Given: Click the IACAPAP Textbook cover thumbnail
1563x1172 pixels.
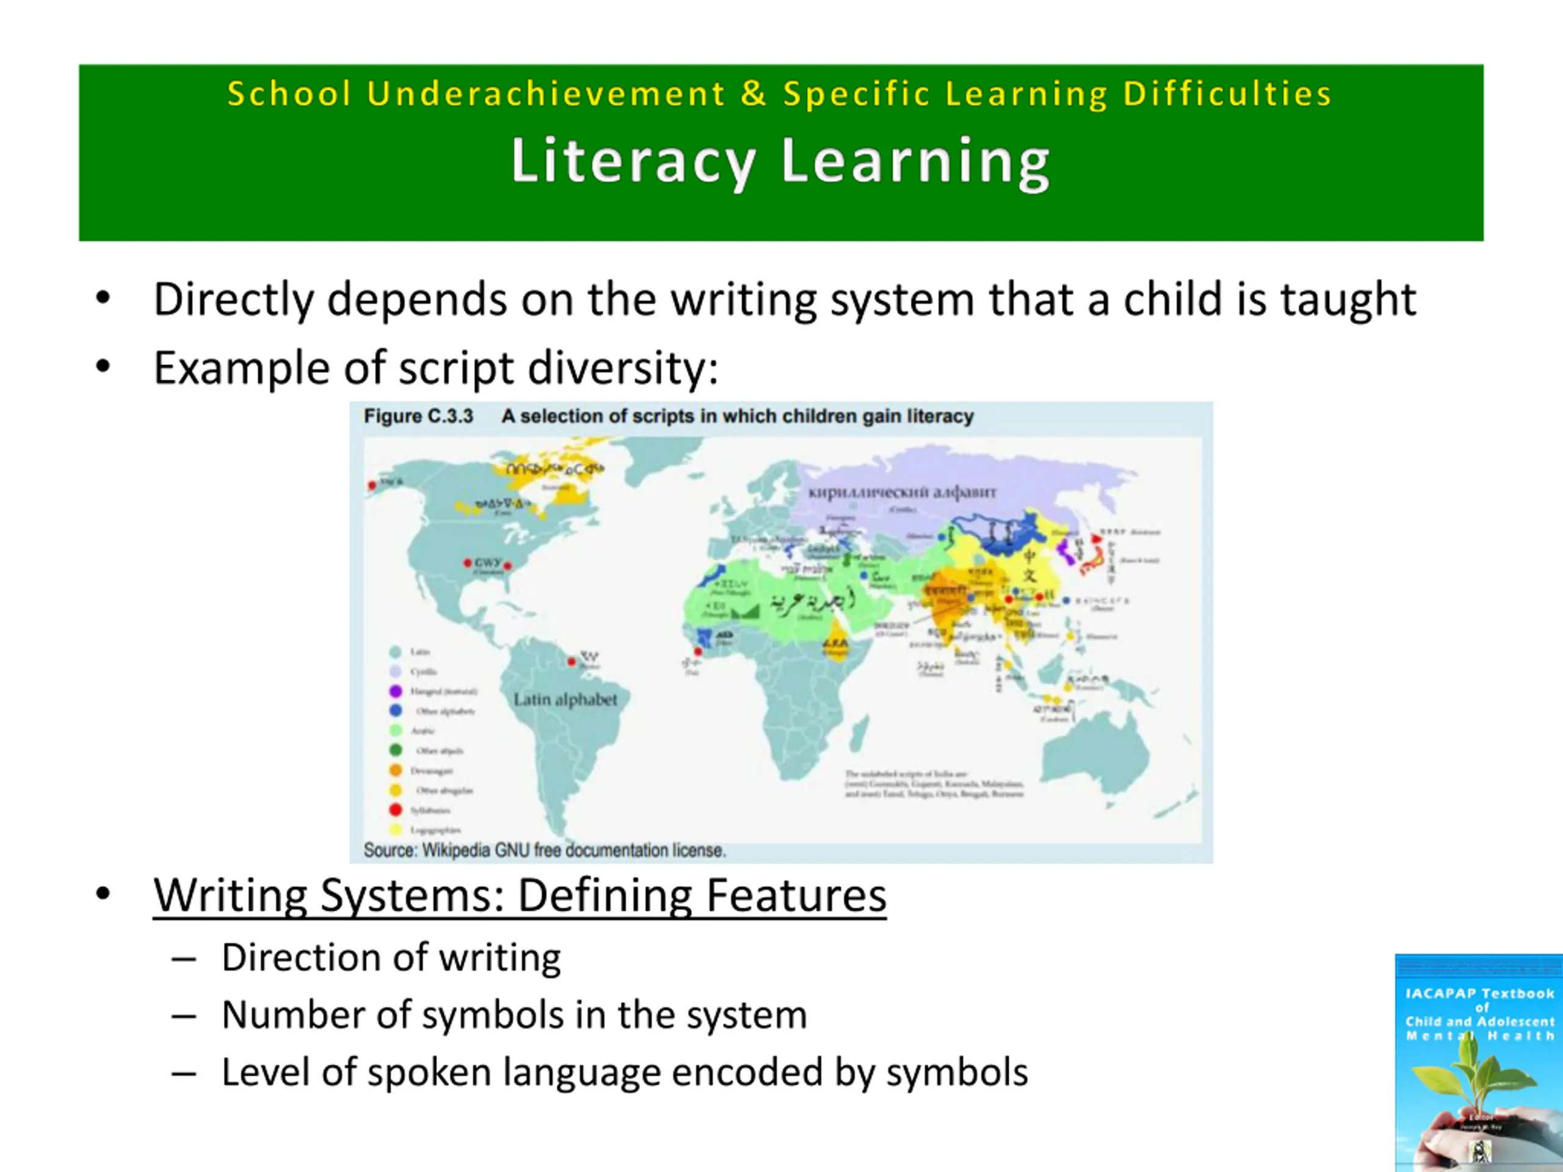Looking at the screenshot, I should (x=1479, y=1063).
